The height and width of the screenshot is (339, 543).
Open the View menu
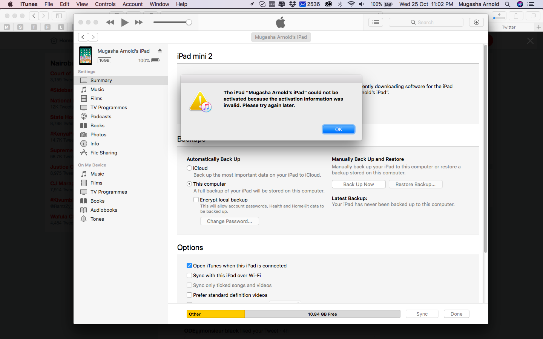click(82, 4)
